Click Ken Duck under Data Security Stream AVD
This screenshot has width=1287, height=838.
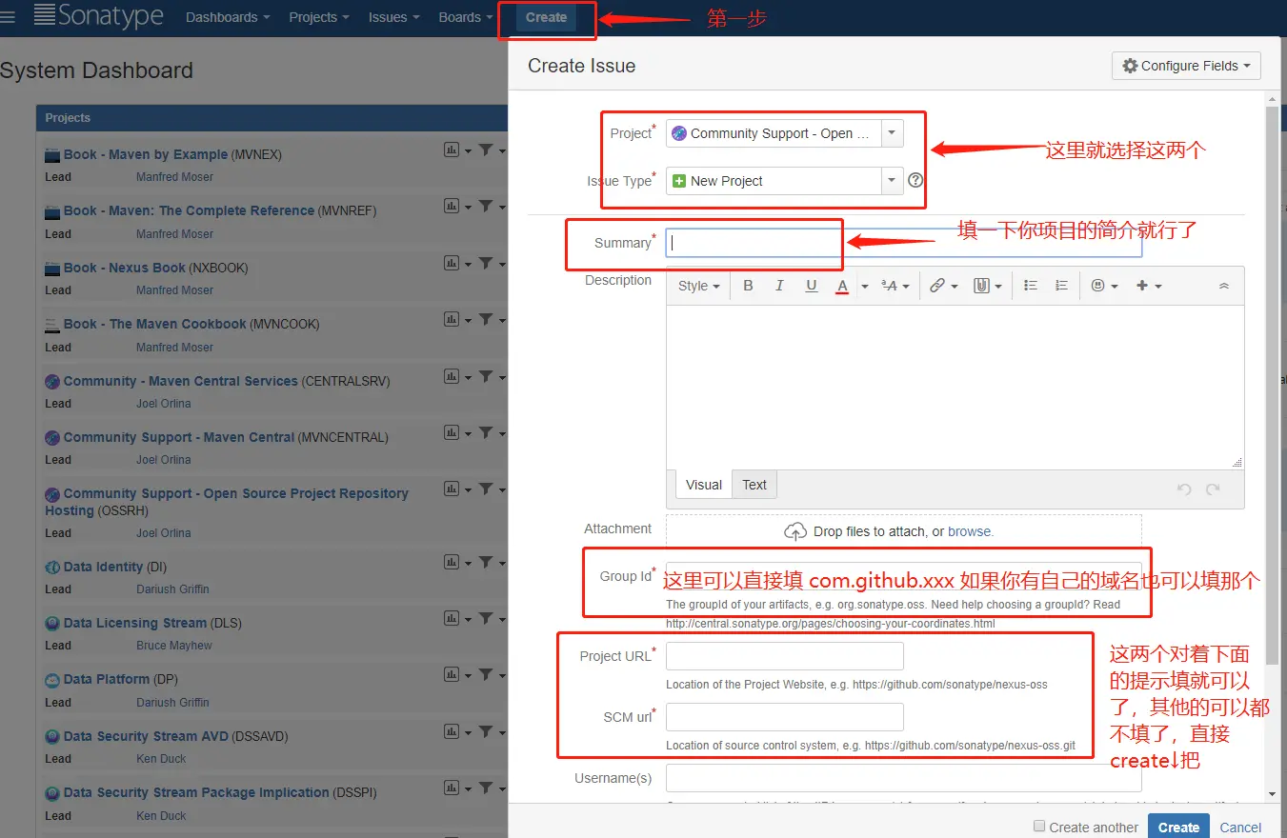tap(161, 759)
